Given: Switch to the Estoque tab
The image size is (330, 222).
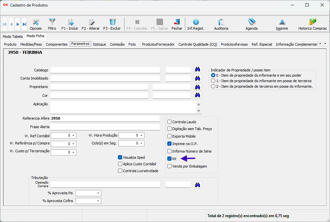Looking at the screenshot, I should pyautogui.click(x=99, y=44).
